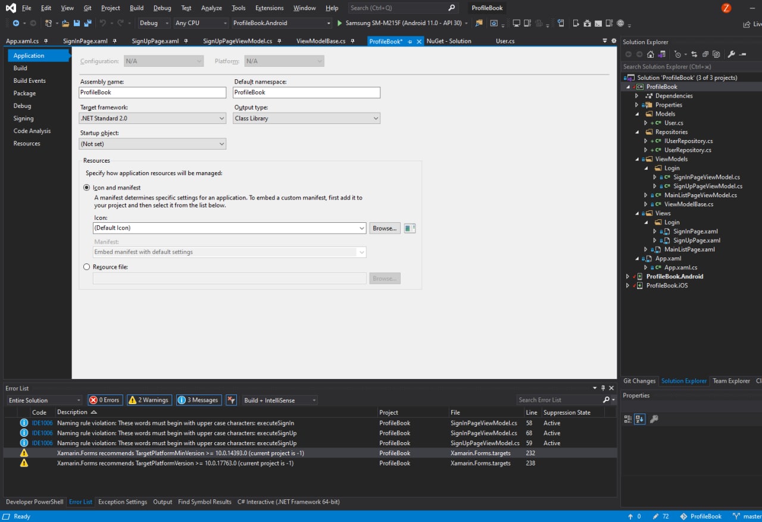Click the Open File folder icon
This screenshot has height=522, width=762.
[x=65, y=23]
